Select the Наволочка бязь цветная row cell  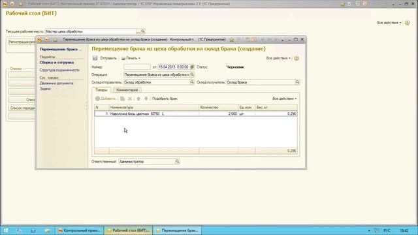coord(154,114)
